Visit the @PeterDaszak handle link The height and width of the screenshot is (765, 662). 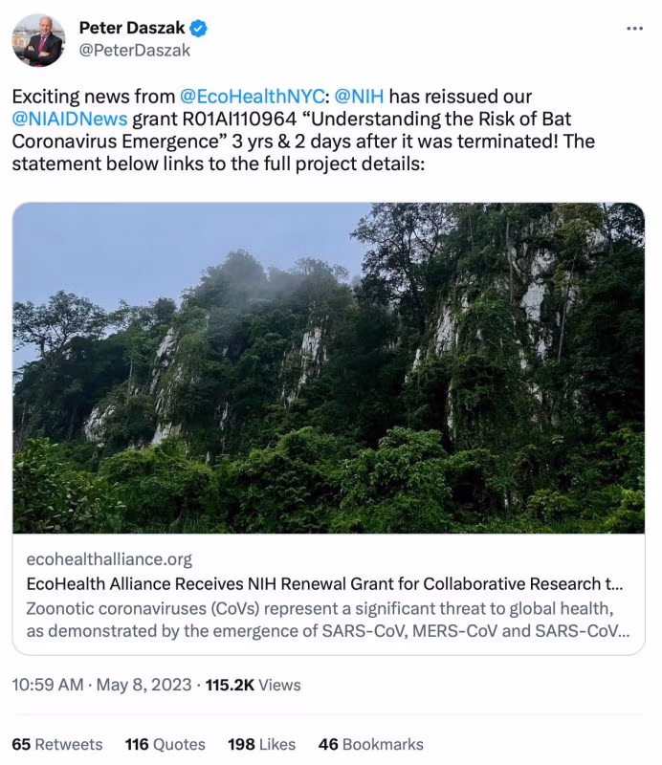click(x=134, y=50)
